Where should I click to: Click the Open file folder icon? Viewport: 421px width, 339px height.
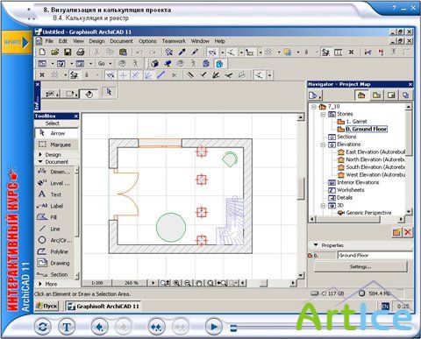pyautogui.click(x=55, y=53)
